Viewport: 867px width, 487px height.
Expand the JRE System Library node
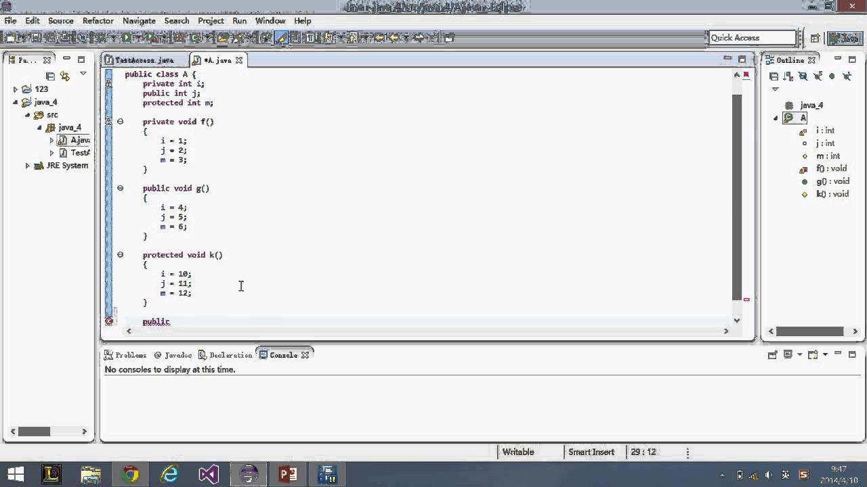click(28, 166)
